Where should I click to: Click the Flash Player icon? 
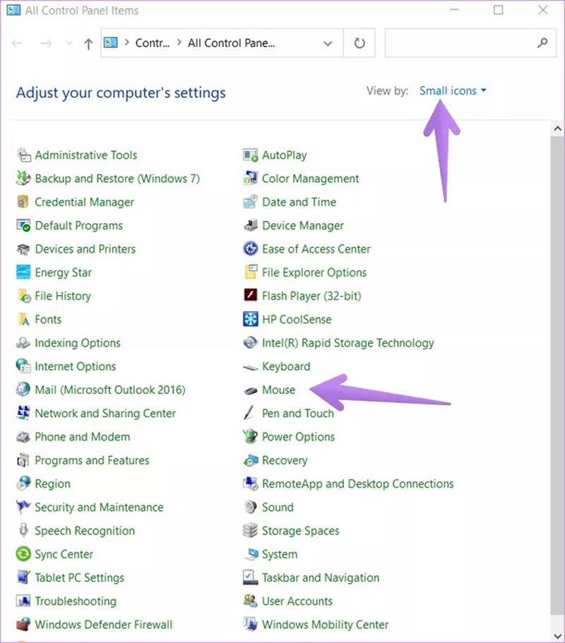[250, 296]
